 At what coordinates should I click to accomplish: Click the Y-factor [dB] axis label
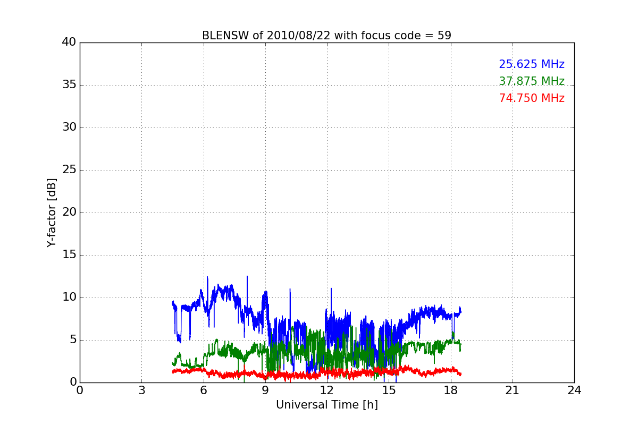pyautogui.click(x=52, y=212)
